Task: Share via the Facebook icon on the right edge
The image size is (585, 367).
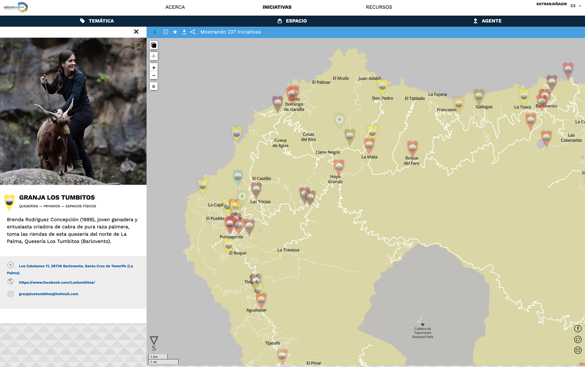Action: tap(578, 329)
